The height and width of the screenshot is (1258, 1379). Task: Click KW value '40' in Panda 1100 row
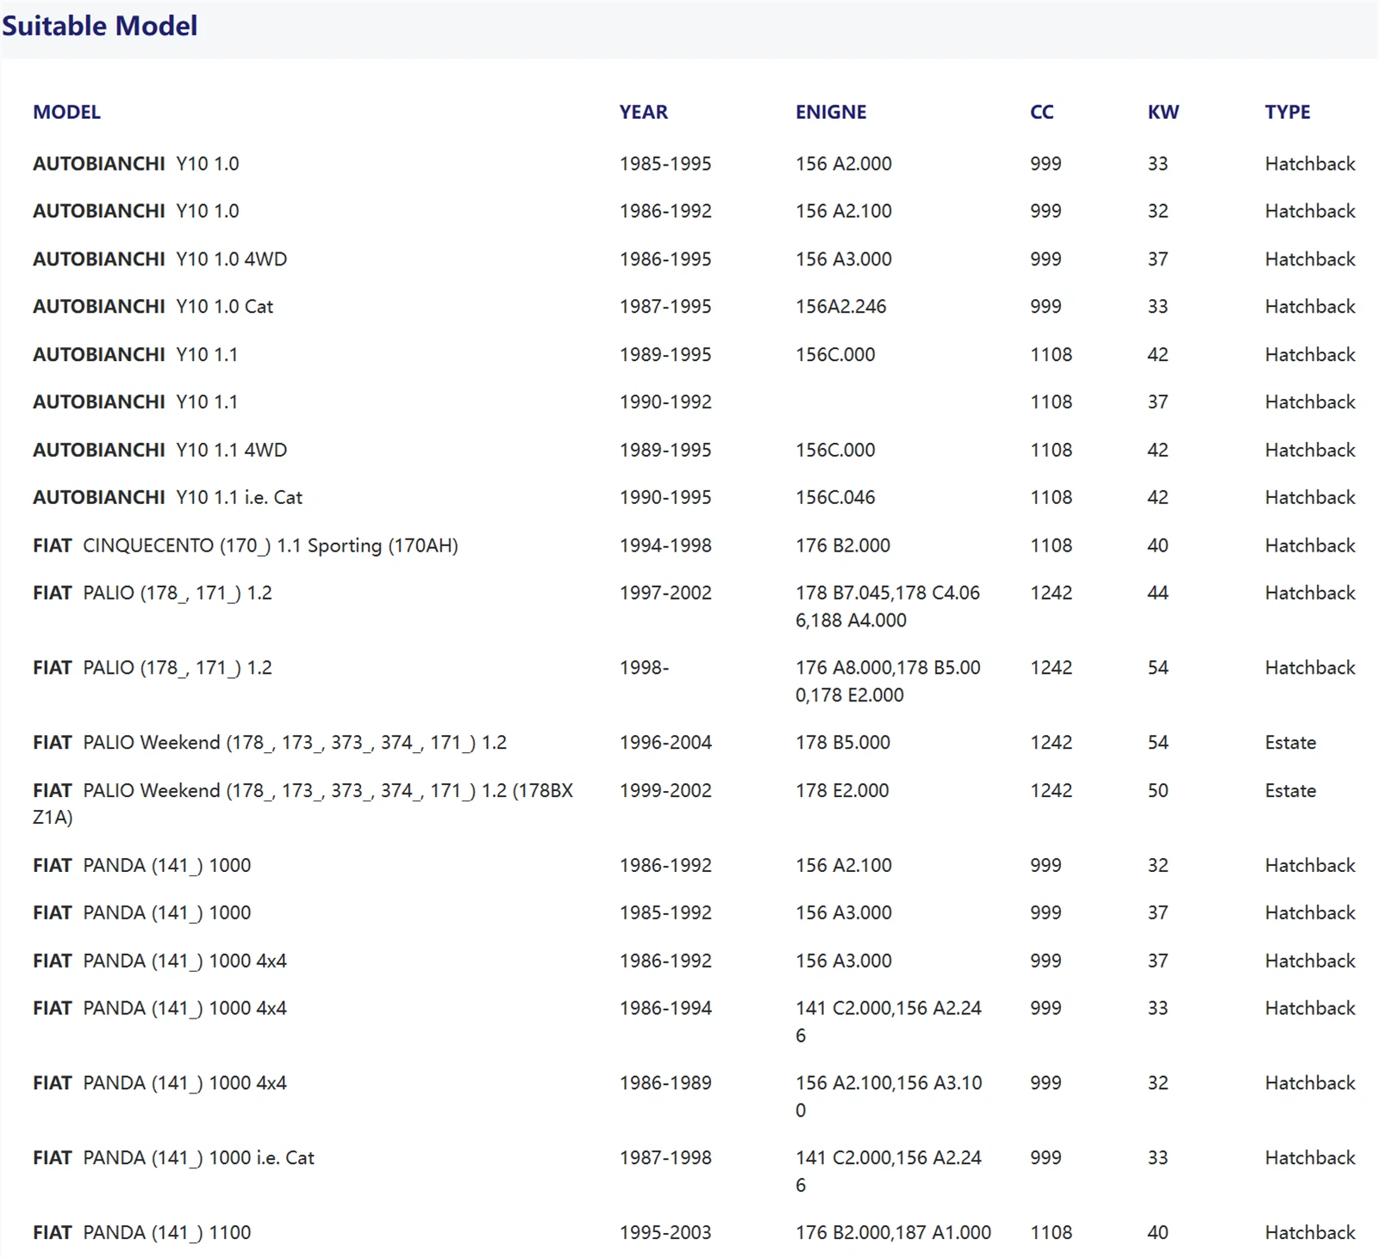tap(1157, 1233)
